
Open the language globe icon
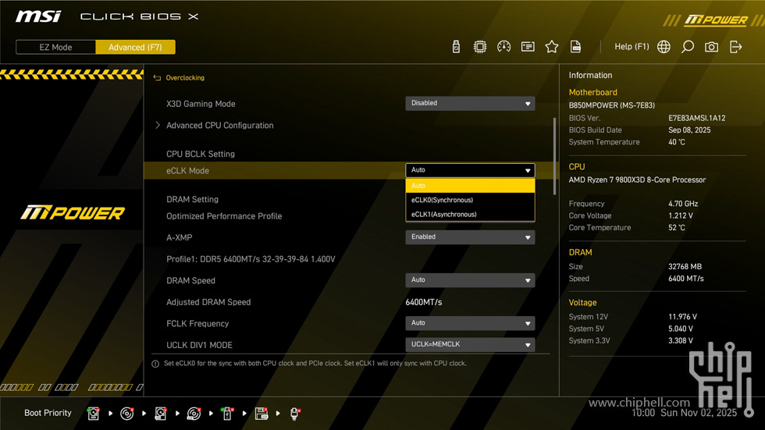coord(664,47)
